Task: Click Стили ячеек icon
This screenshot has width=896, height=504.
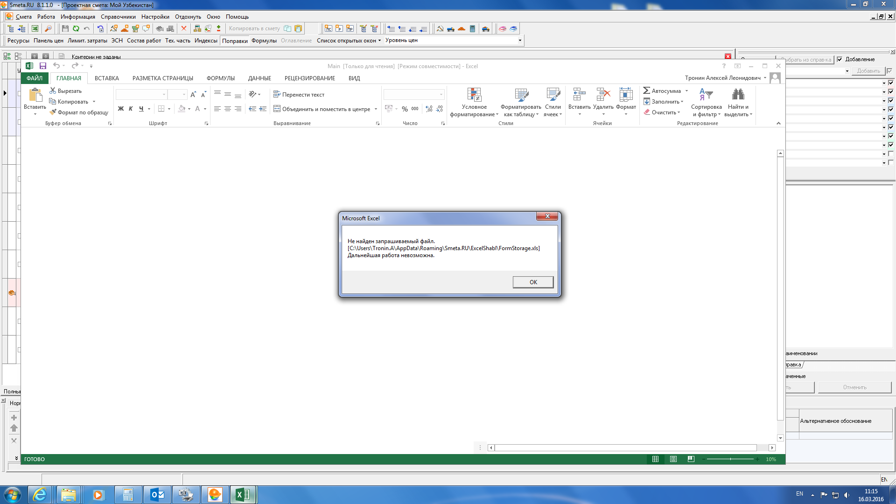Action: (x=553, y=95)
